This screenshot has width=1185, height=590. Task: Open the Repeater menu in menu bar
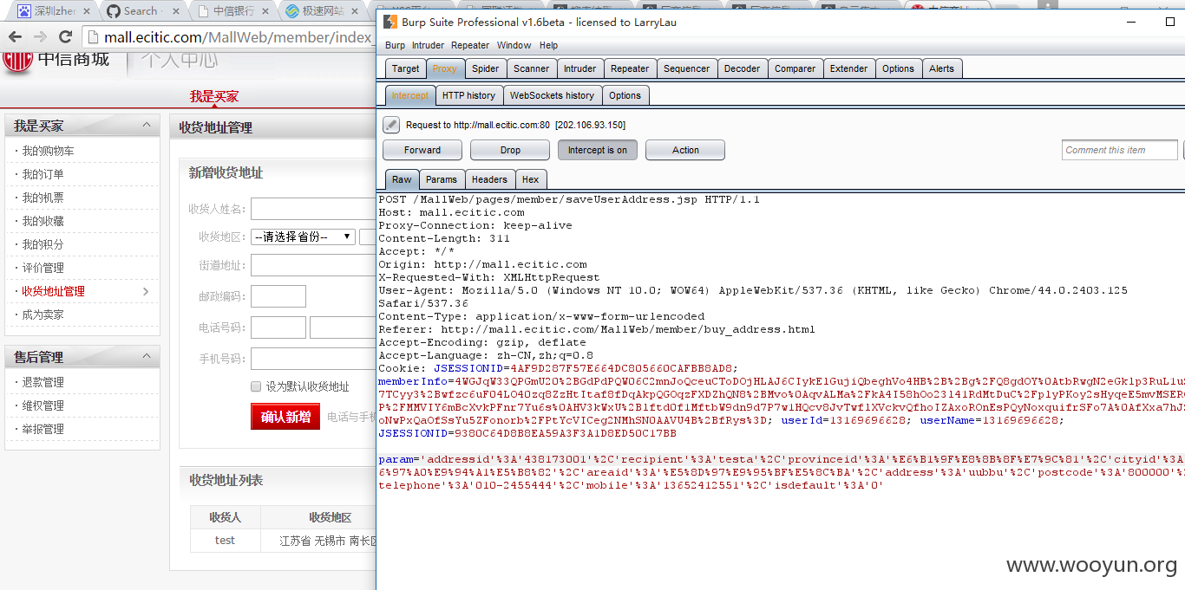tap(470, 45)
